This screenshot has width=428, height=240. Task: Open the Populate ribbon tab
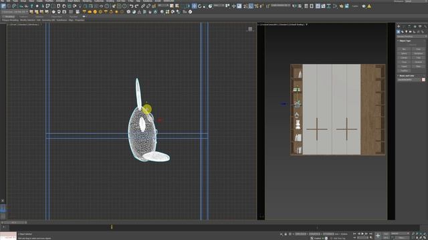[x=74, y=17]
